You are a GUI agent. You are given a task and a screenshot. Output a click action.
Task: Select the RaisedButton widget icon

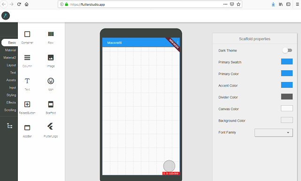27,104
